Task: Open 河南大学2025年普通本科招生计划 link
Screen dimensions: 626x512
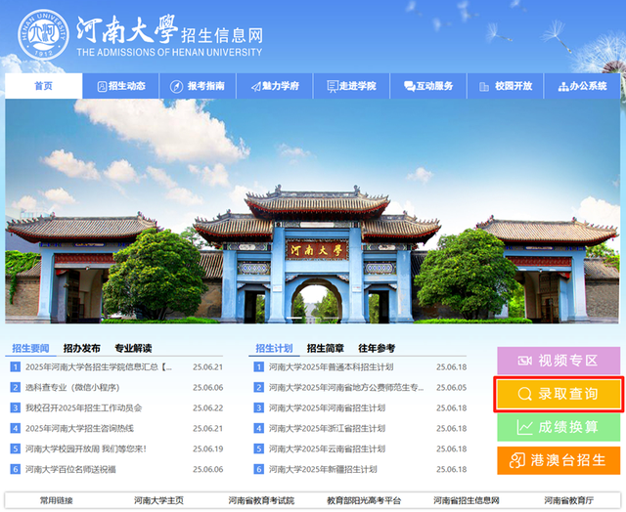Action: pyautogui.click(x=331, y=367)
